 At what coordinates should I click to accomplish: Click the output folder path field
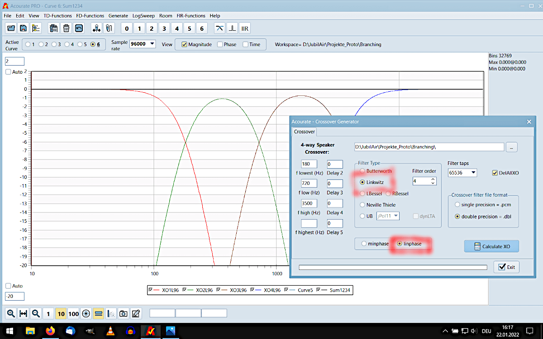click(x=429, y=147)
